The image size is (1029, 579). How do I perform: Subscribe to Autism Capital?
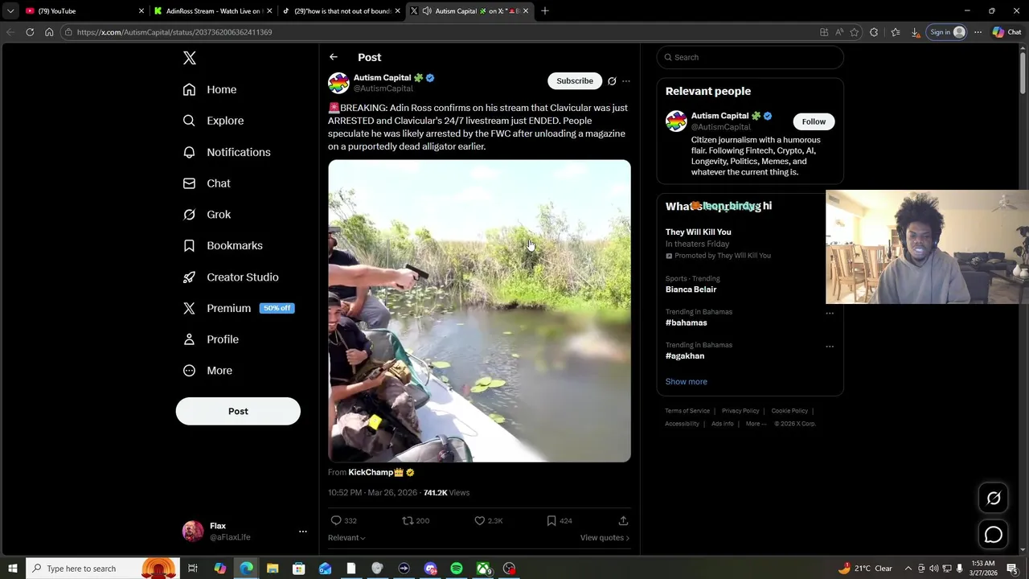point(575,80)
